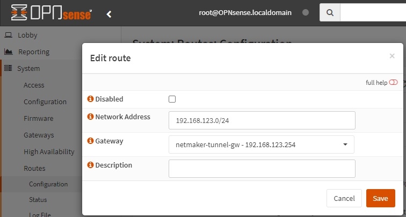Open the Firmware menu item
The image size is (406, 217).
coord(38,118)
